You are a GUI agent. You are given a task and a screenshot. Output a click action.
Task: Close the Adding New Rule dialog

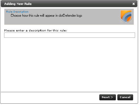click(133, 4)
